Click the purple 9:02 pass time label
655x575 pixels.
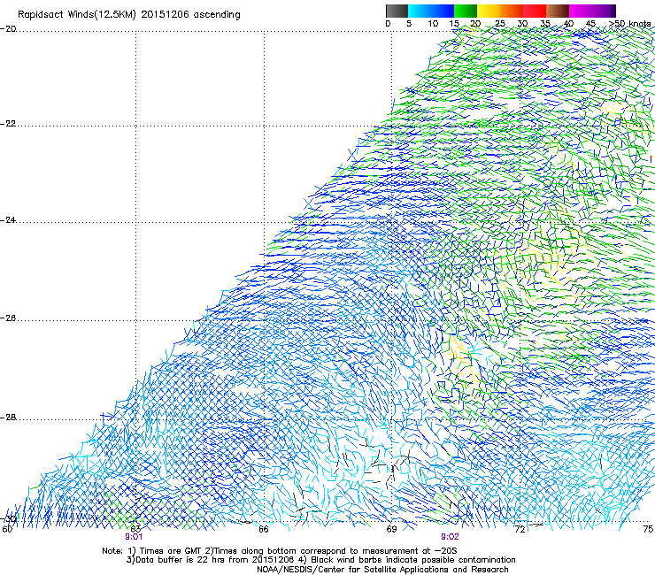(450, 537)
